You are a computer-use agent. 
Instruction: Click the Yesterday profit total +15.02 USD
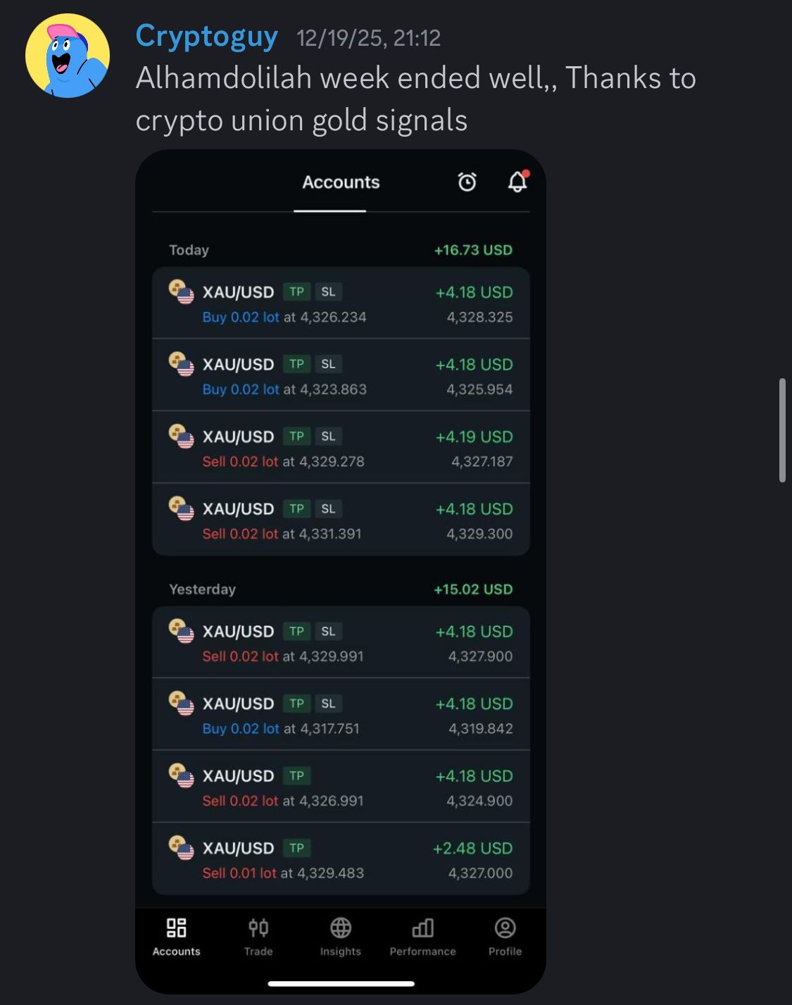[x=473, y=589]
